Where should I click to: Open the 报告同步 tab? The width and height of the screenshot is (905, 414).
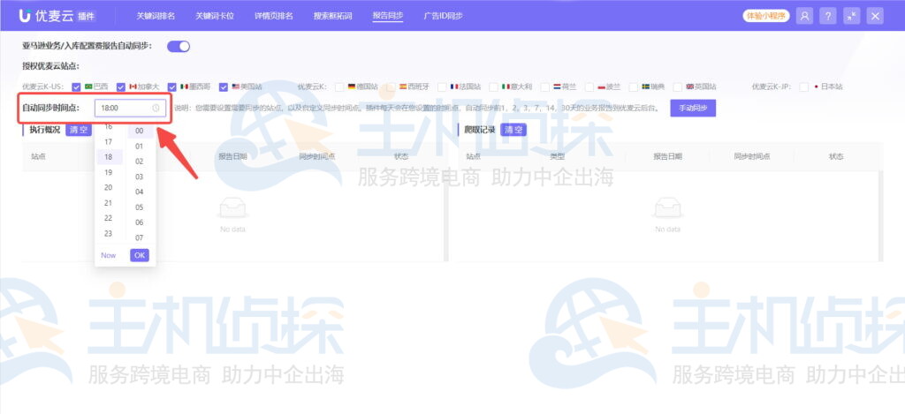tap(388, 16)
